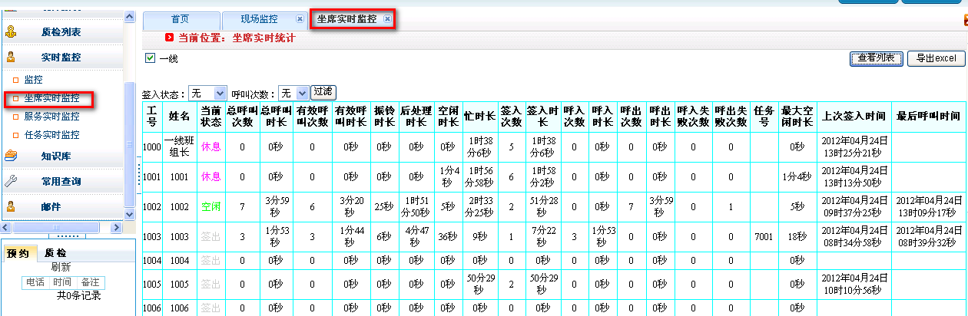The image size is (968, 316).
Task: Toggle the 一线 checkbox
Action: click(x=150, y=58)
